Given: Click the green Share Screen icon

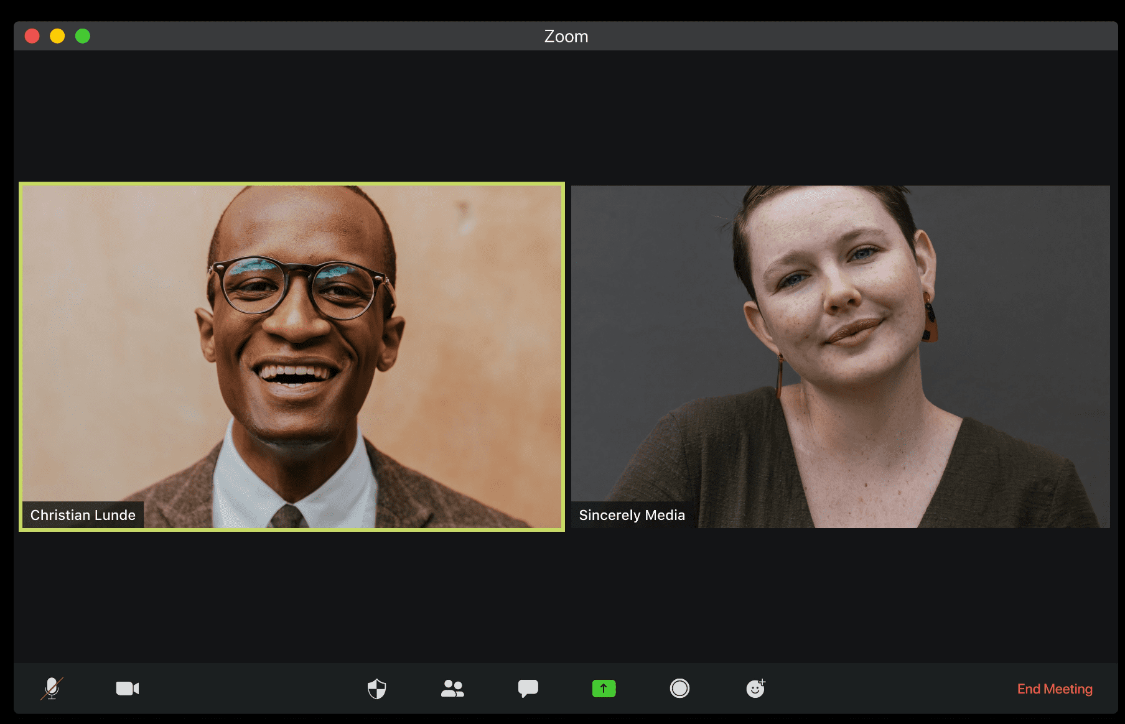Looking at the screenshot, I should pyautogui.click(x=604, y=689).
